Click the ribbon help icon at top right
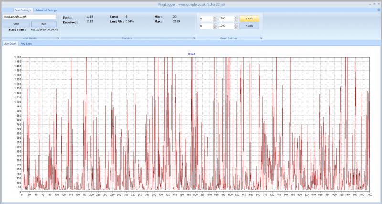This screenshot has height=204, width=382. 378,10
